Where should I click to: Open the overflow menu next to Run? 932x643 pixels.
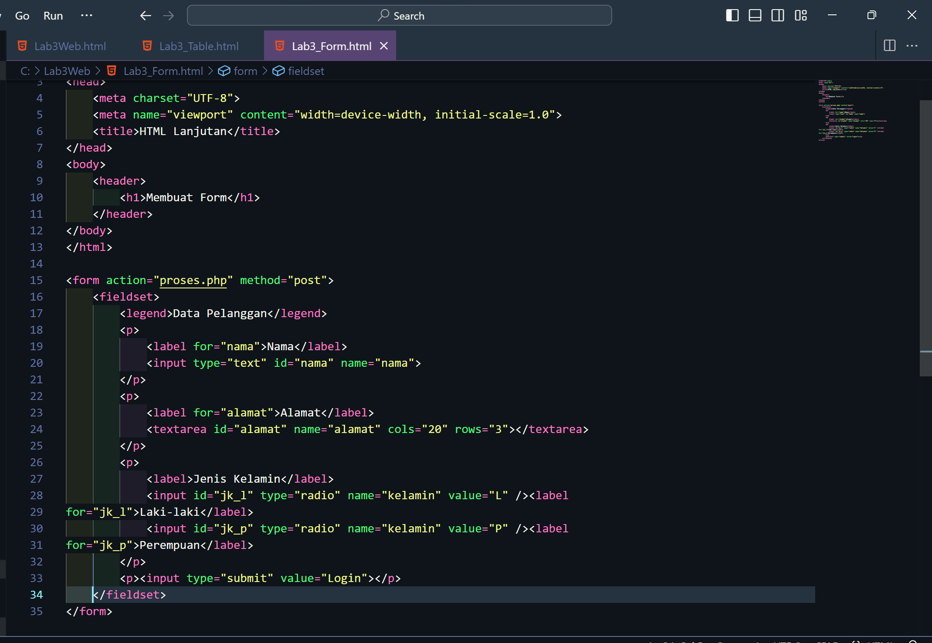pos(87,15)
